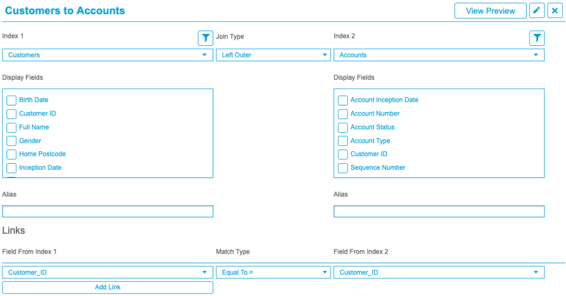Click the pencil edit icon

pos(537,11)
